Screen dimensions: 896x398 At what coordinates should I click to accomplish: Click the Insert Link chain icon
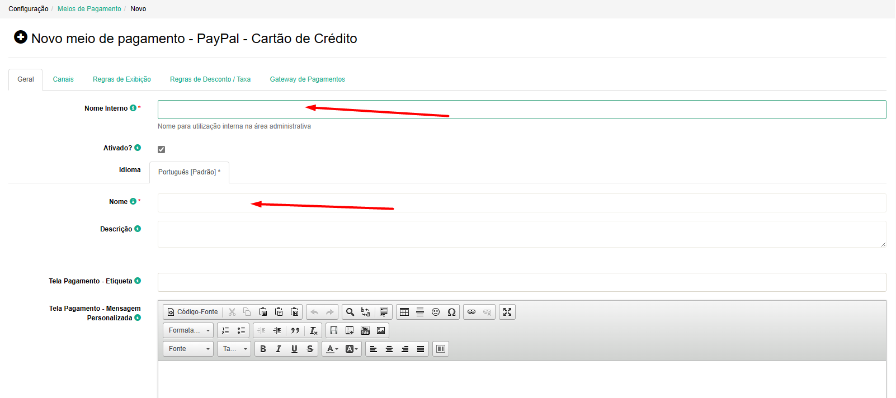(471, 312)
